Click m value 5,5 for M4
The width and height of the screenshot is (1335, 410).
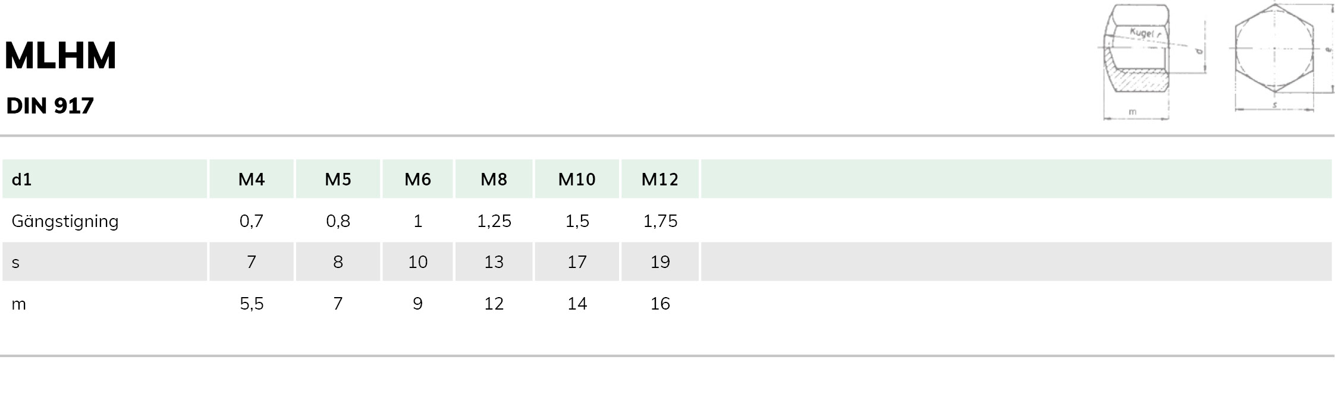click(x=252, y=304)
